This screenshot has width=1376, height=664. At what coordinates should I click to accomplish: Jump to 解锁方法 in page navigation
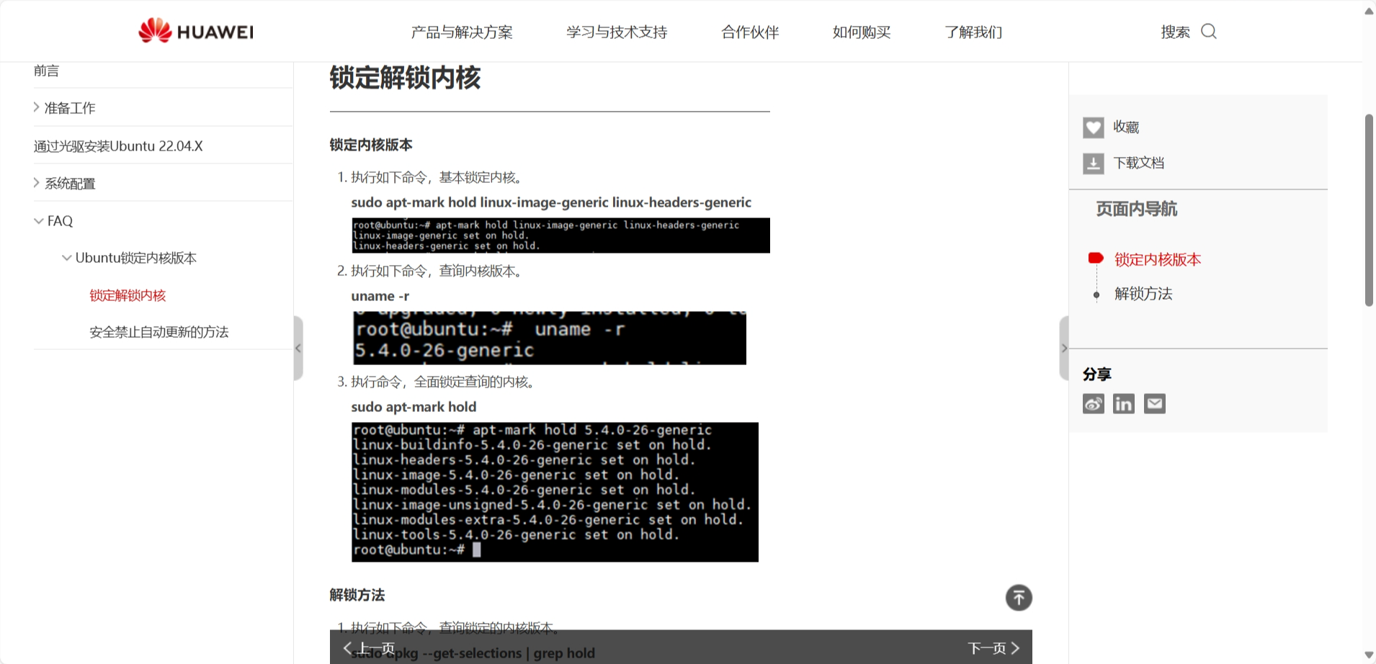pyautogui.click(x=1143, y=294)
